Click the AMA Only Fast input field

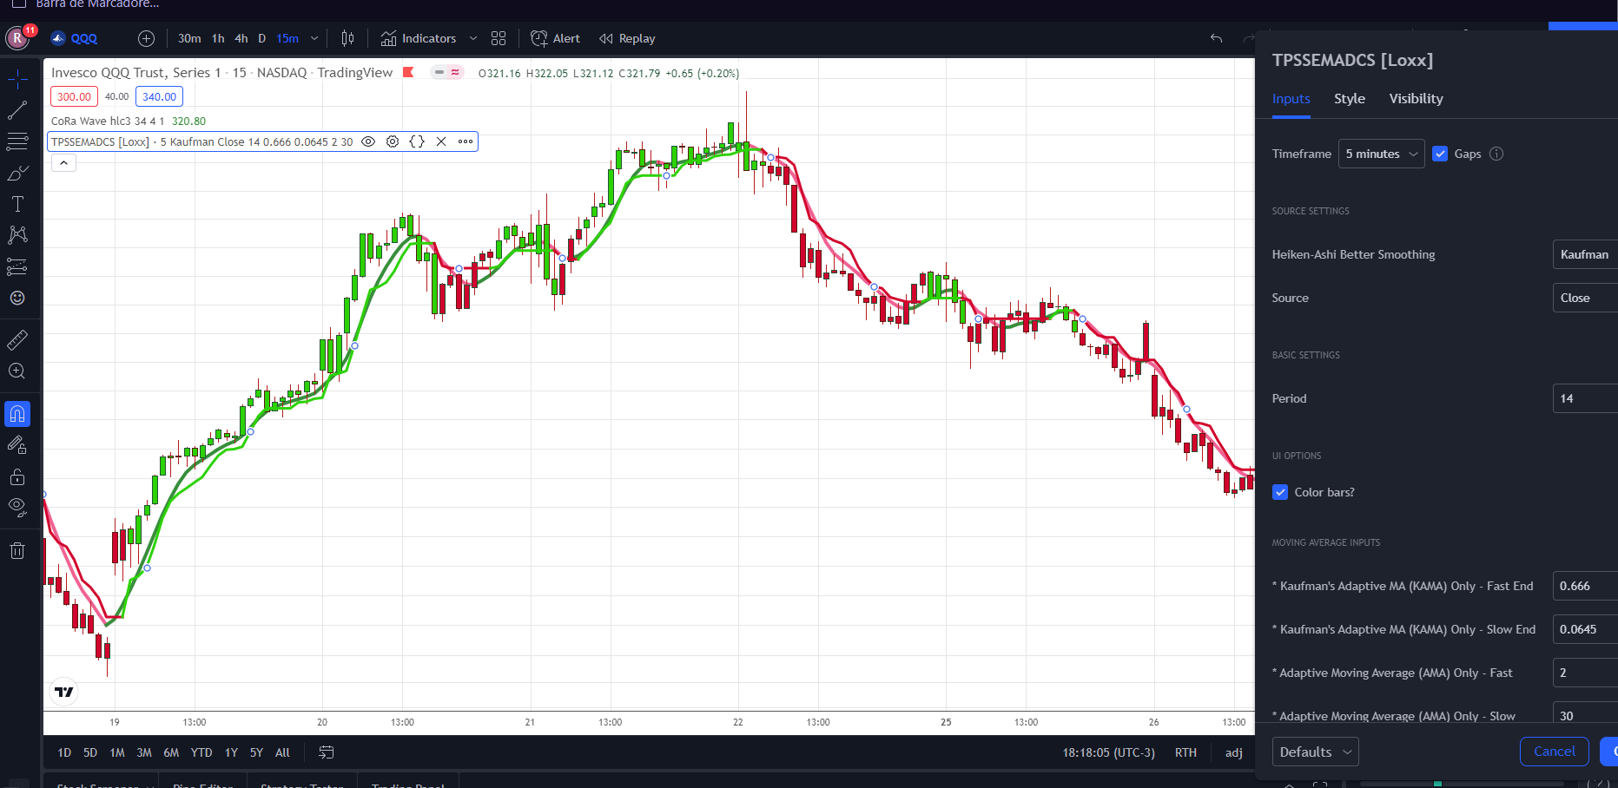[1585, 673]
